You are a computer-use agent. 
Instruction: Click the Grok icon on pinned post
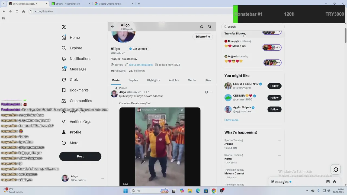(206, 92)
